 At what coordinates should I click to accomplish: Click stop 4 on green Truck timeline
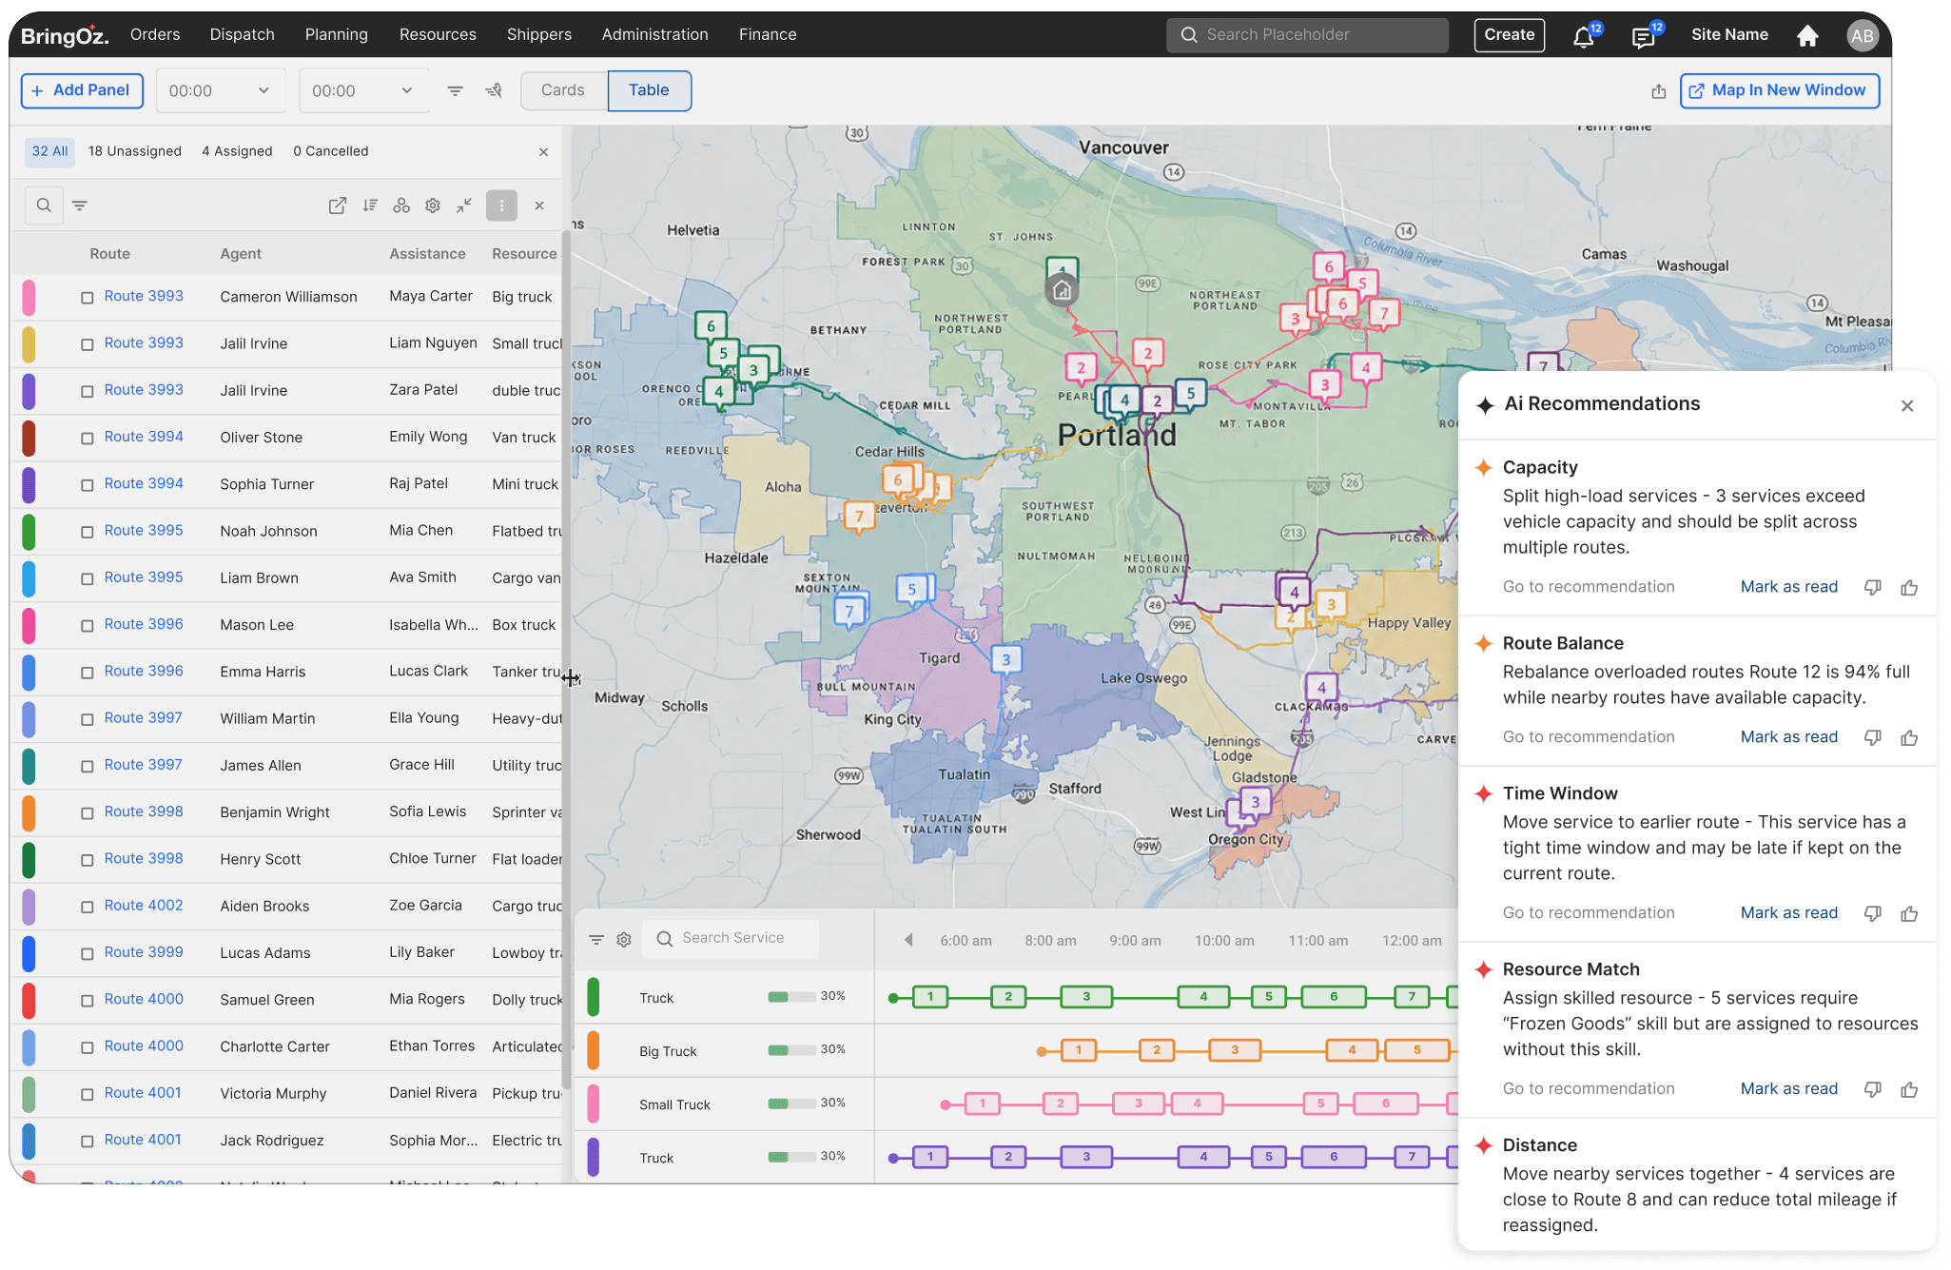[1203, 997]
